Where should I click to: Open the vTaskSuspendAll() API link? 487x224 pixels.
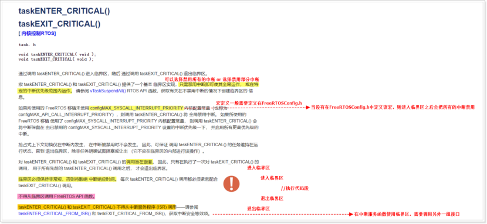[108, 91]
